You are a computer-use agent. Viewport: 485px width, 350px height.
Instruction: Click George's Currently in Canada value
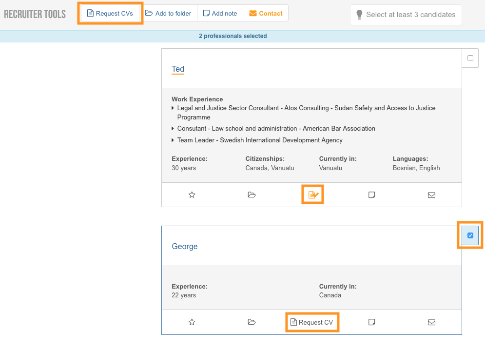pyautogui.click(x=330, y=295)
